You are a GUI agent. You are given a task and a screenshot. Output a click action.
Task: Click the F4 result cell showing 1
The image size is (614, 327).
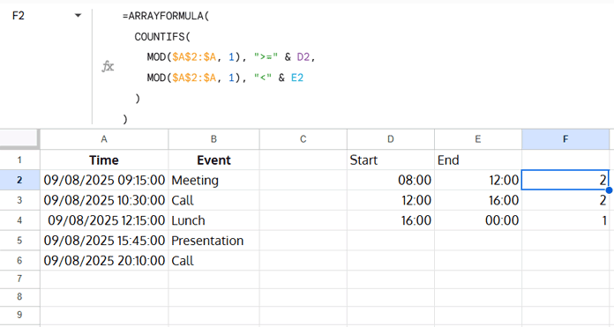565,220
